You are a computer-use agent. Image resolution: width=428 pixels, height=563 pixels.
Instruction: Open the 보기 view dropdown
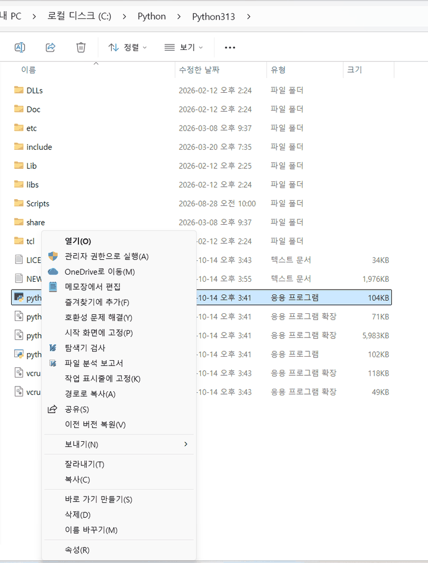(x=184, y=47)
